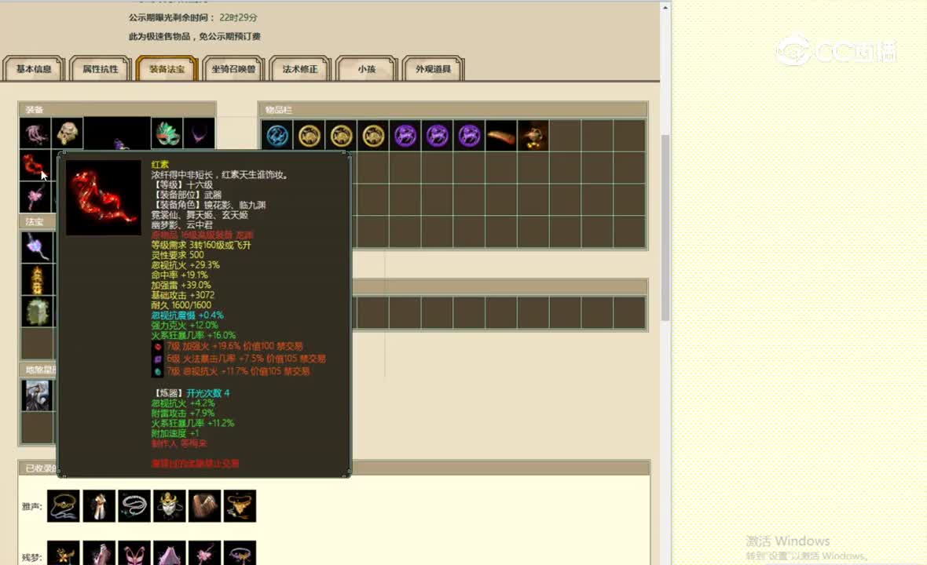Click the purple butterfly necklace in 残梦 row
This screenshot has width=927, height=565.
tap(240, 553)
